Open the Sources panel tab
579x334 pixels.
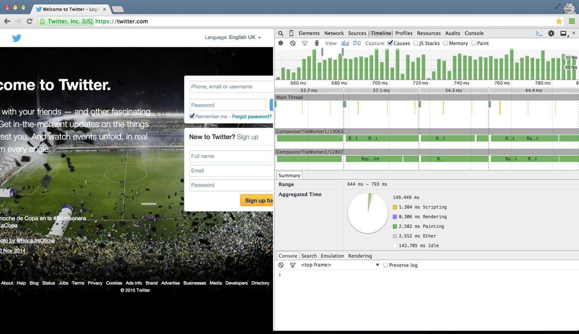[357, 33]
